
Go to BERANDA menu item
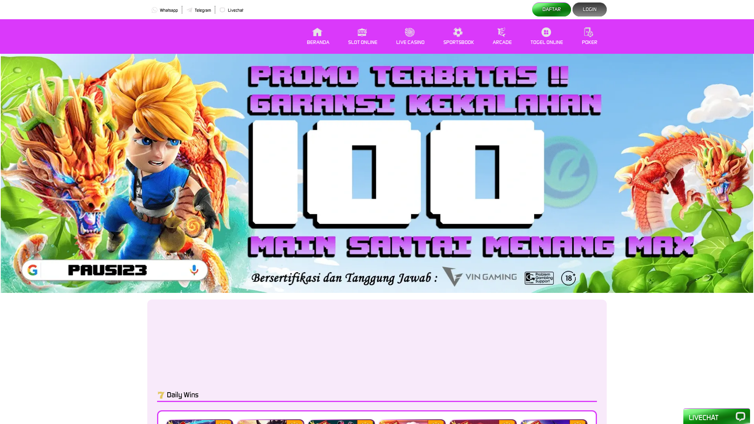pyautogui.click(x=318, y=36)
